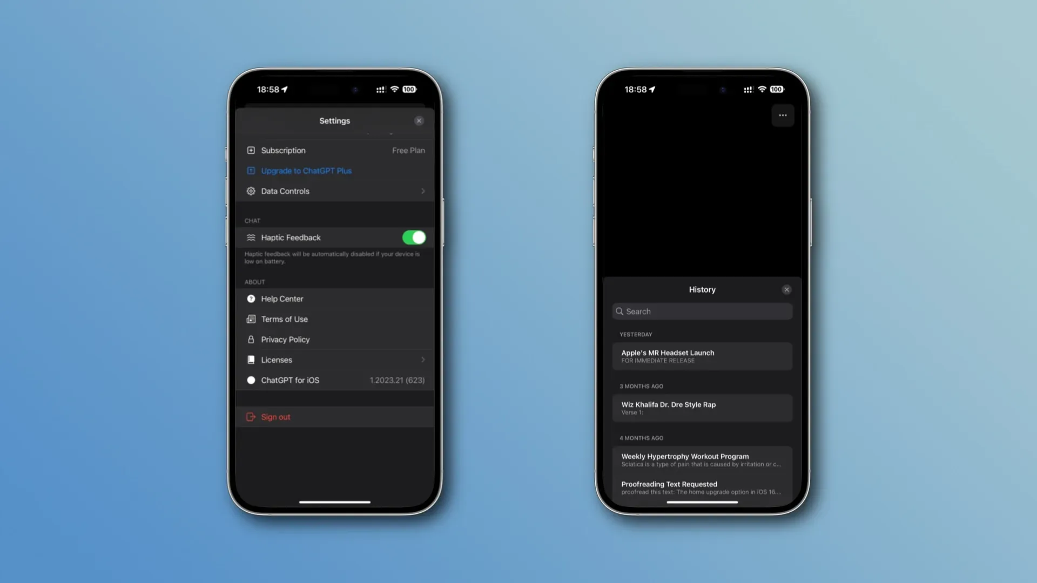The height and width of the screenshot is (583, 1037).
Task: Tap Upgrade to ChatGPT Plus link
Action: tap(306, 171)
